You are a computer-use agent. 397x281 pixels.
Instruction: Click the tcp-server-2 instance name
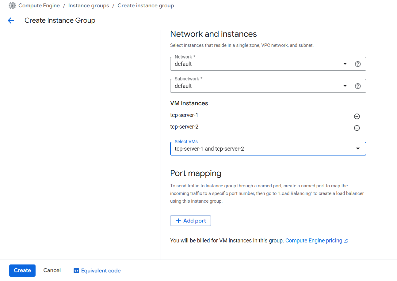point(184,127)
